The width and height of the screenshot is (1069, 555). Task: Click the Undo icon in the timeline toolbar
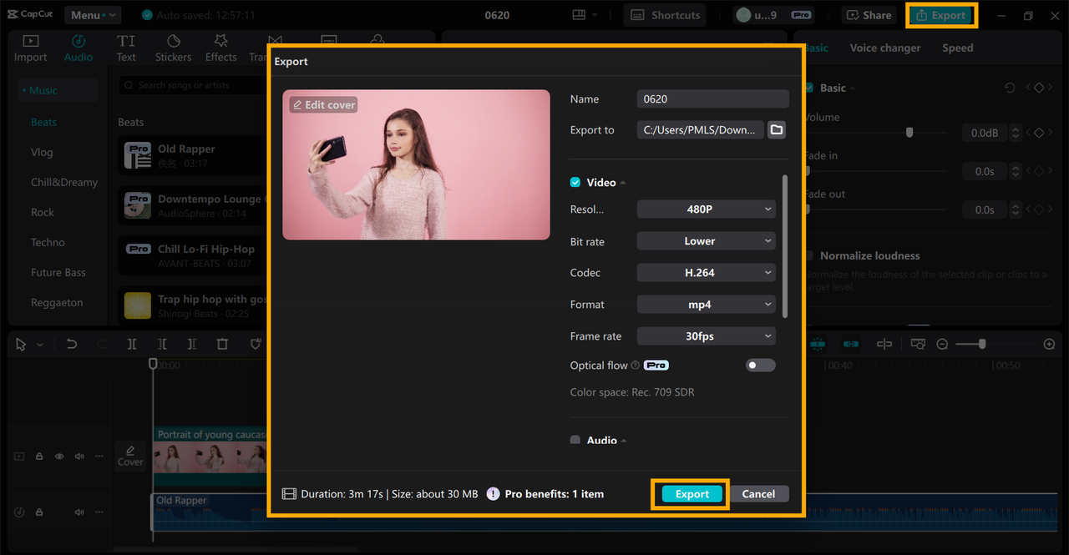[71, 344]
